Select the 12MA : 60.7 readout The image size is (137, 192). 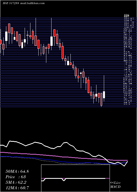[x=17, y=188]
